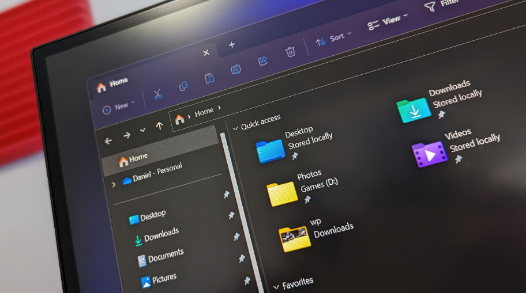Select the yellow Photos folder icon
The height and width of the screenshot is (293, 526).
[x=282, y=194]
